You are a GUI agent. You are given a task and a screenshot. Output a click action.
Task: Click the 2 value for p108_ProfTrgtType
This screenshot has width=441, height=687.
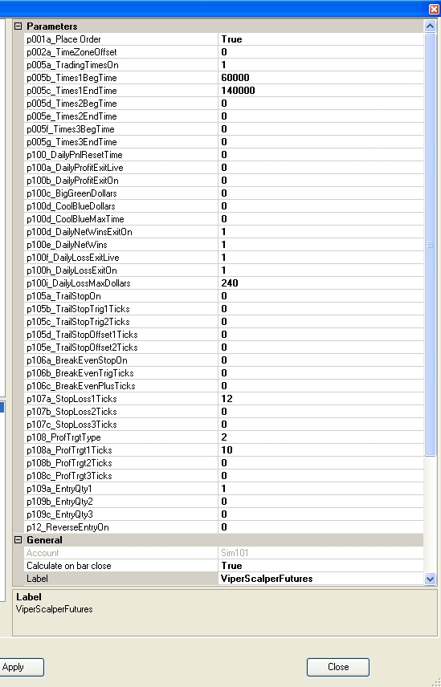(224, 437)
